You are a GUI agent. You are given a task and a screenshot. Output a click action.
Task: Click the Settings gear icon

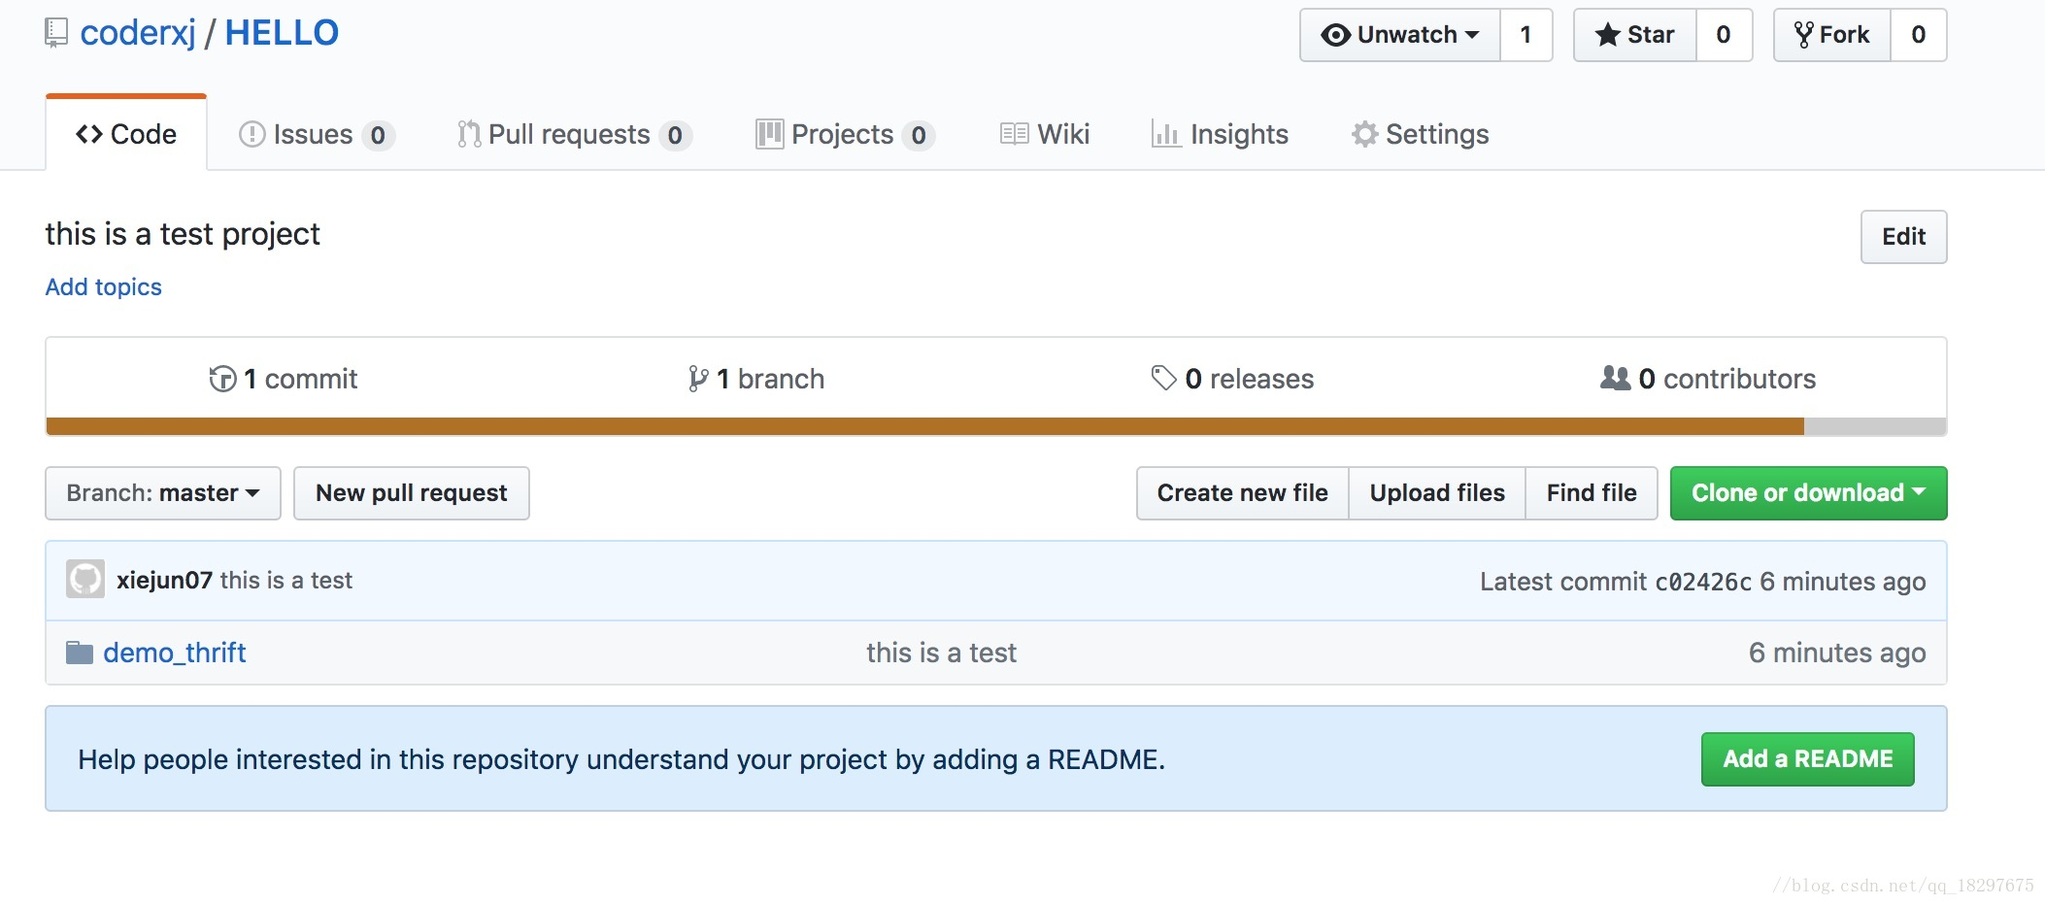click(x=1364, y=134)
